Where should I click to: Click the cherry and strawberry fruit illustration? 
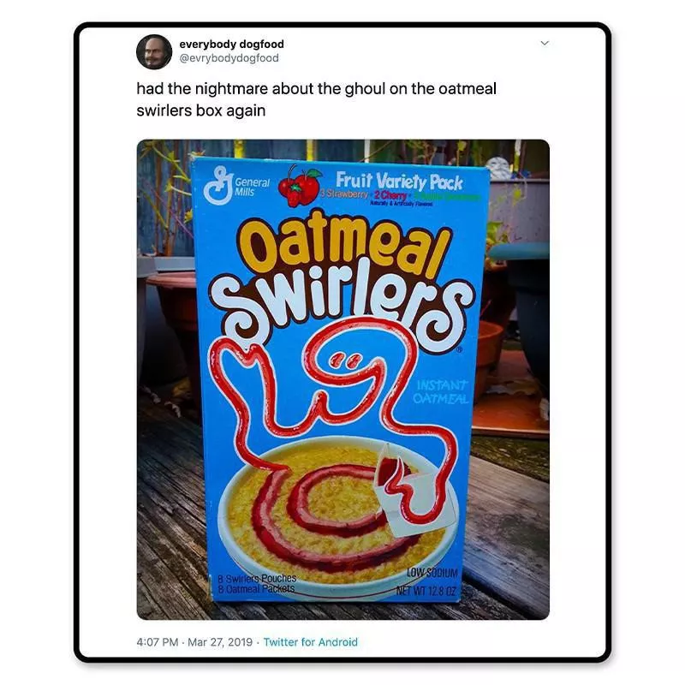tap(299, 186)
